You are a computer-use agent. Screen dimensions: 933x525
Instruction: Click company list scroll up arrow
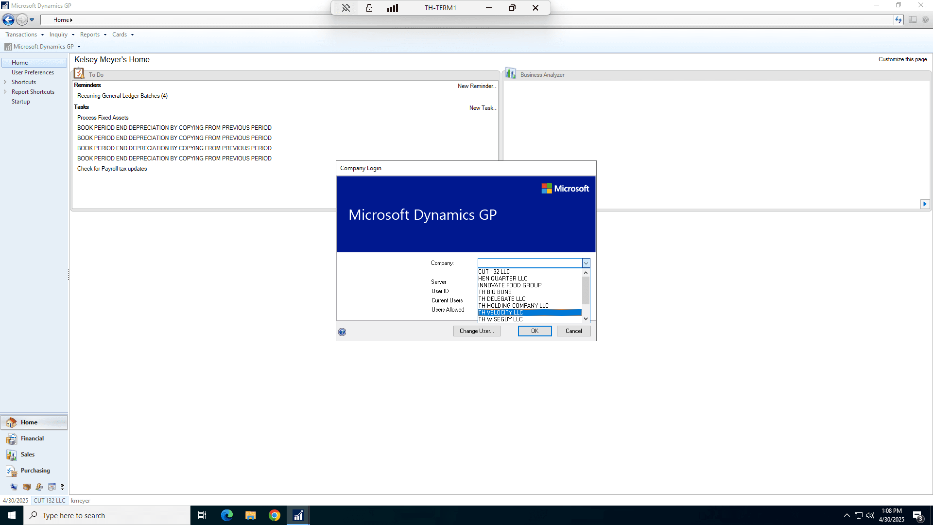[586, 273]
